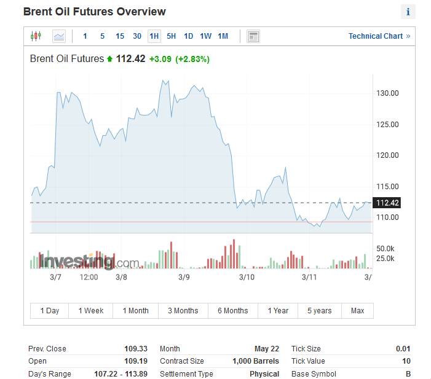Select the area chart type icon
The height and width of the screenshot is (379, 431).
point(59,36)
